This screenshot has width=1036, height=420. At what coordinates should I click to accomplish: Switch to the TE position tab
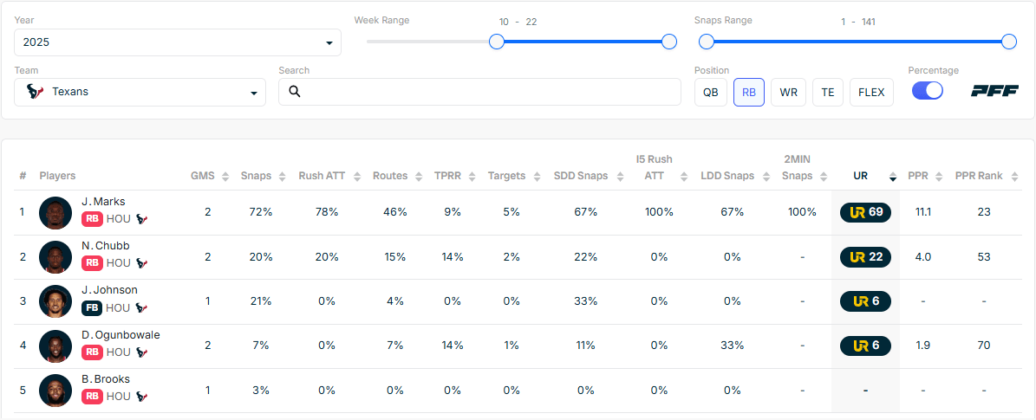(x=827, y=92)
